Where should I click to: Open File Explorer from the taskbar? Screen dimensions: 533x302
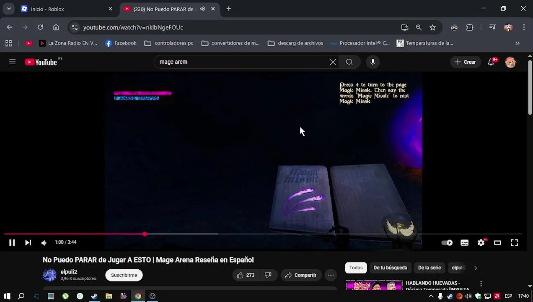pyautogui.click(x=109, y=296)
